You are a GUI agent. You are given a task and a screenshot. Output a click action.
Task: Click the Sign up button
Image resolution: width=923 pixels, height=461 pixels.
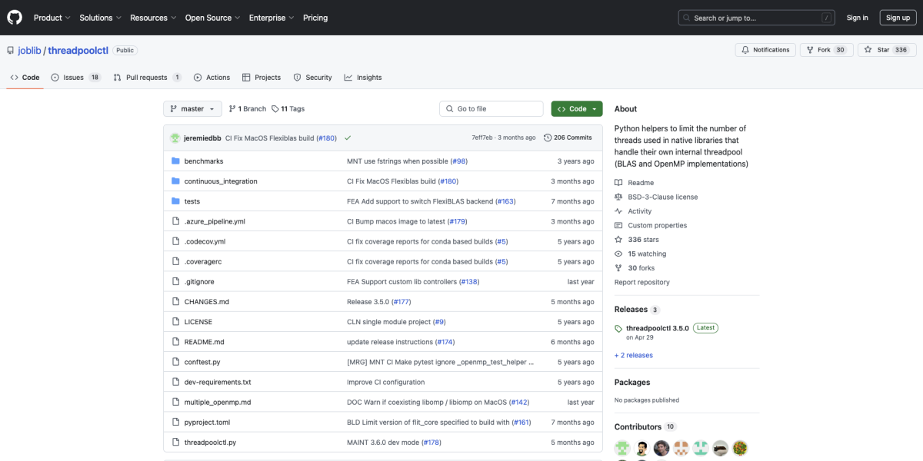[x=898, y=18]
